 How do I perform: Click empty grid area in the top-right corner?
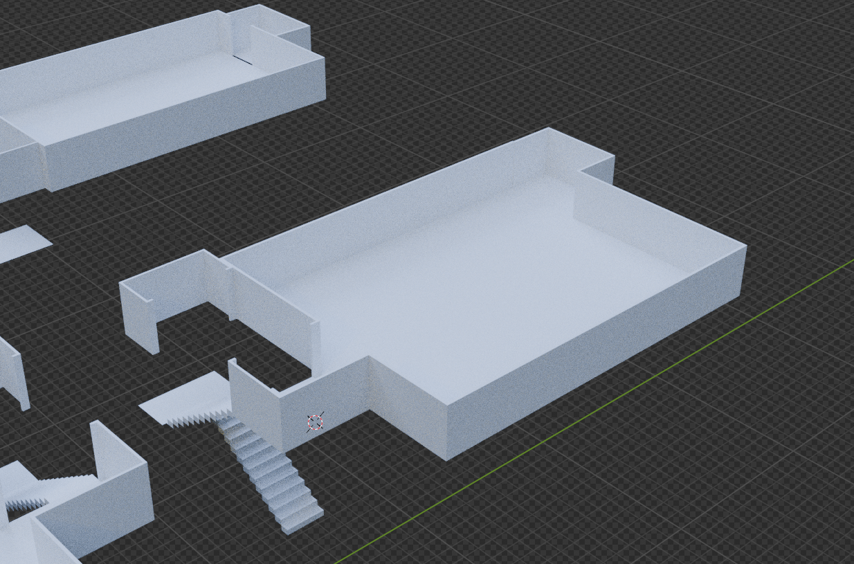tap(761, 55)
